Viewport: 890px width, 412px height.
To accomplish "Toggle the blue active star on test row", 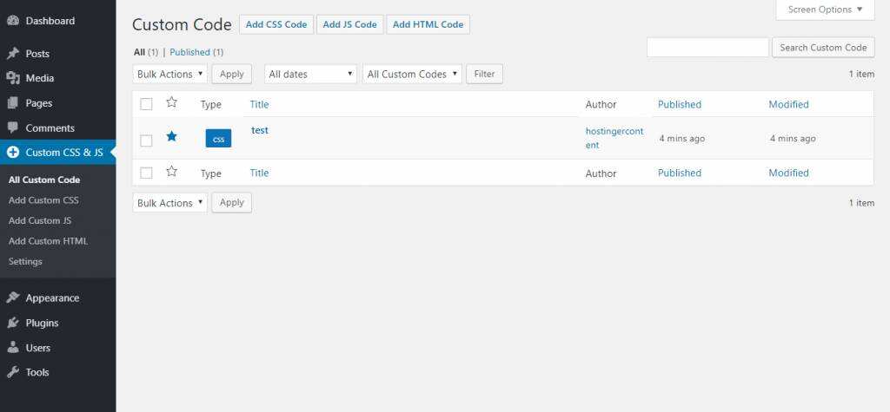I will pos(171,136).
